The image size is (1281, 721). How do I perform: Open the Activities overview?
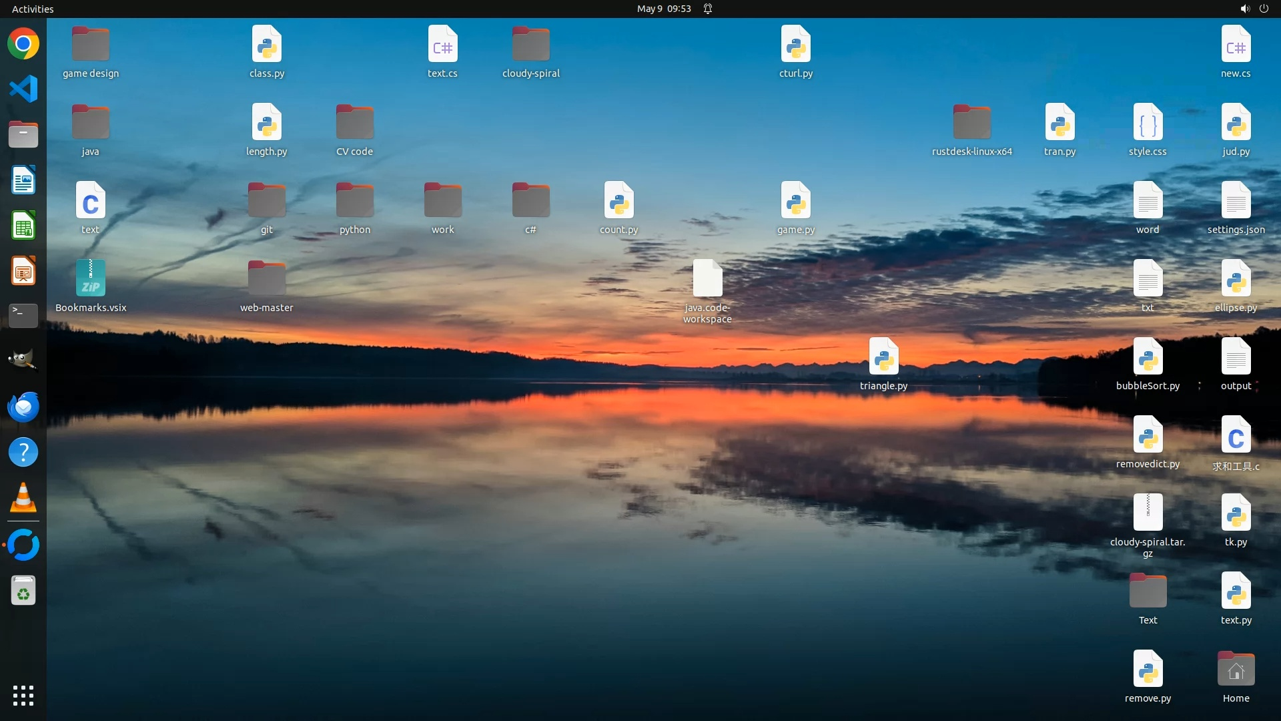pyautogui.click(x=33, y=9)
